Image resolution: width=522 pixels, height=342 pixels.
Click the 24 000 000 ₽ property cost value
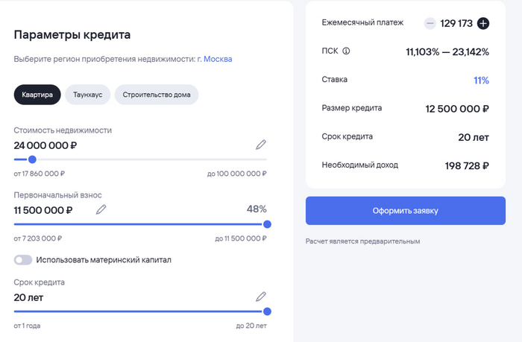(x=45, y=145)
